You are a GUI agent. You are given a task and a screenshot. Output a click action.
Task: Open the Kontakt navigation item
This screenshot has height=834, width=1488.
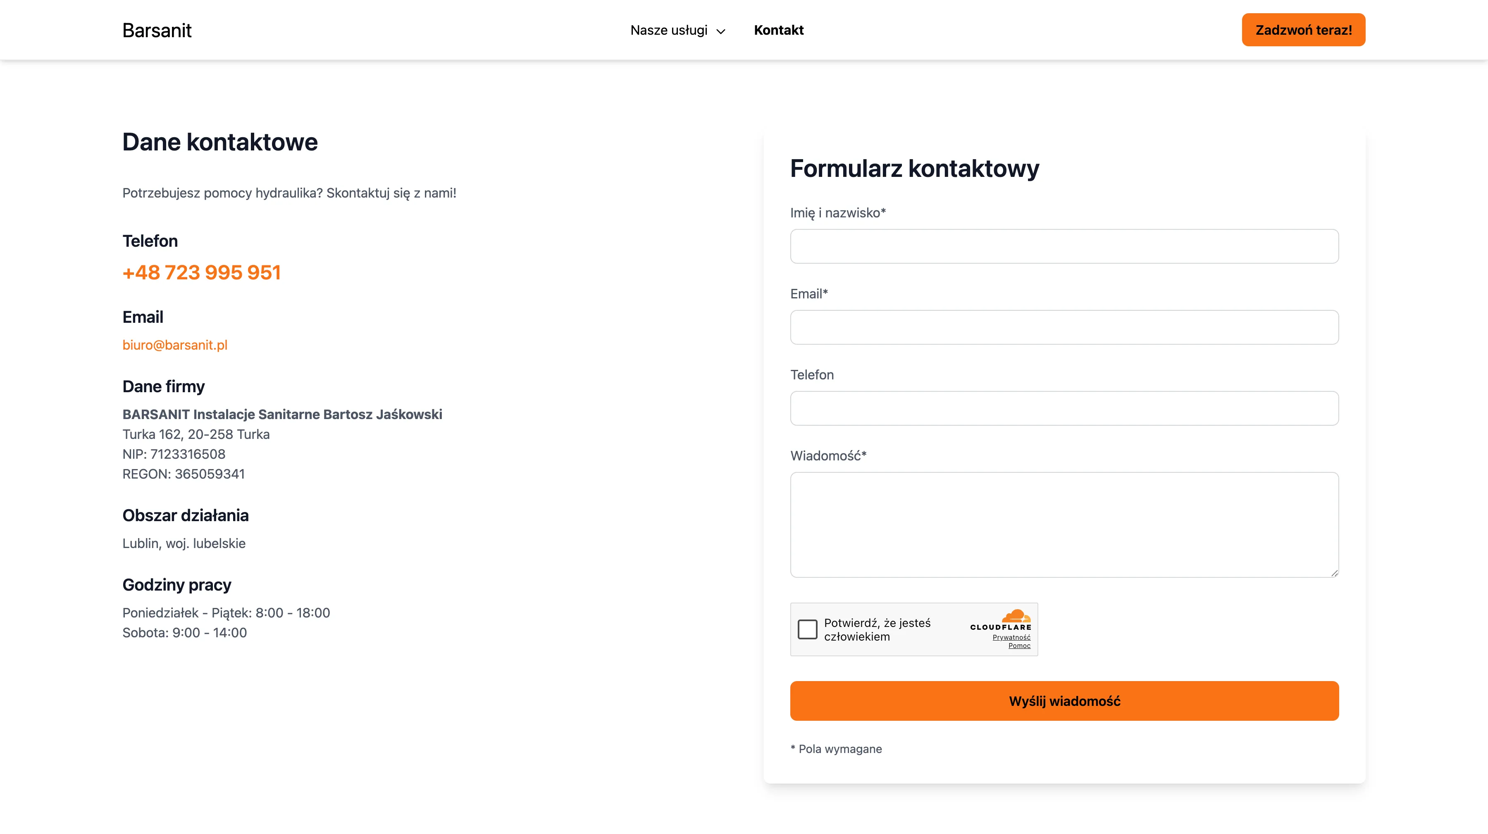[x=778, y=30]
